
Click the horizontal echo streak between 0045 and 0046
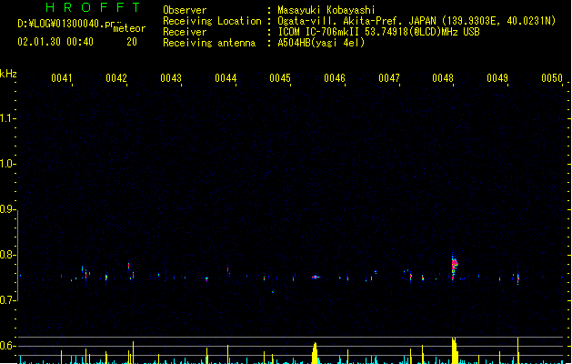316,278
